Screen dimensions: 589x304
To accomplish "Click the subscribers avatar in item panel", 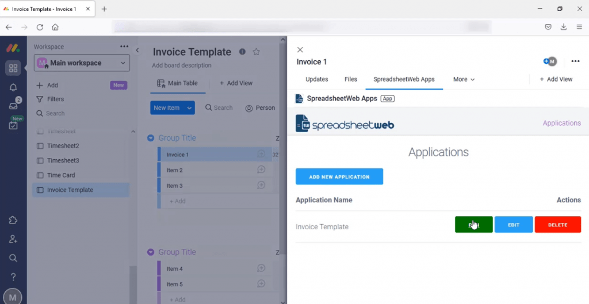I will click(550, 61).
